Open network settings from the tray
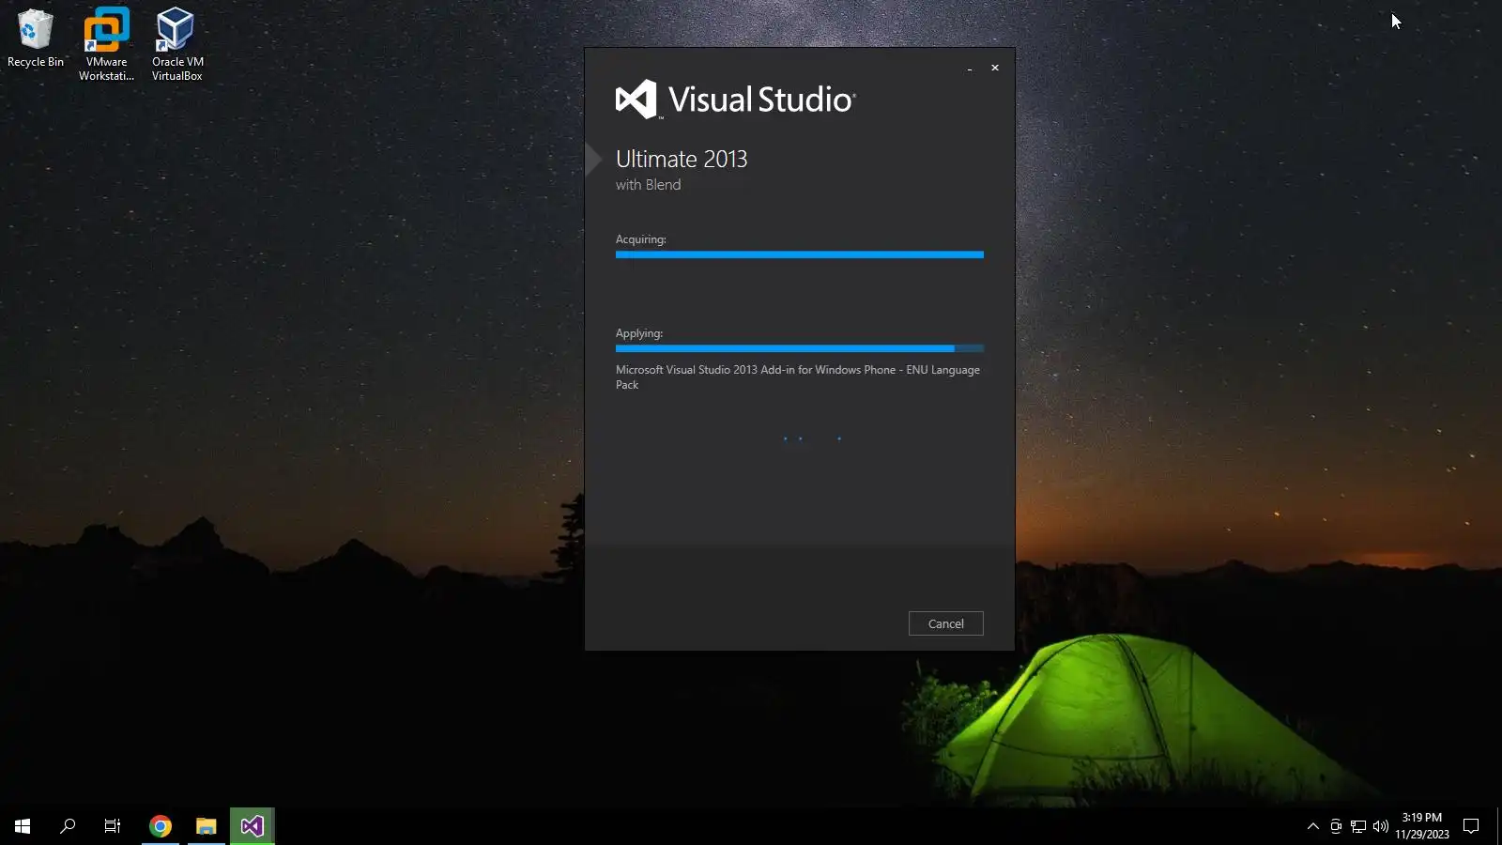Image resolution: width=1502 pixels, height=845 pixels. (x=1358, y=826)
